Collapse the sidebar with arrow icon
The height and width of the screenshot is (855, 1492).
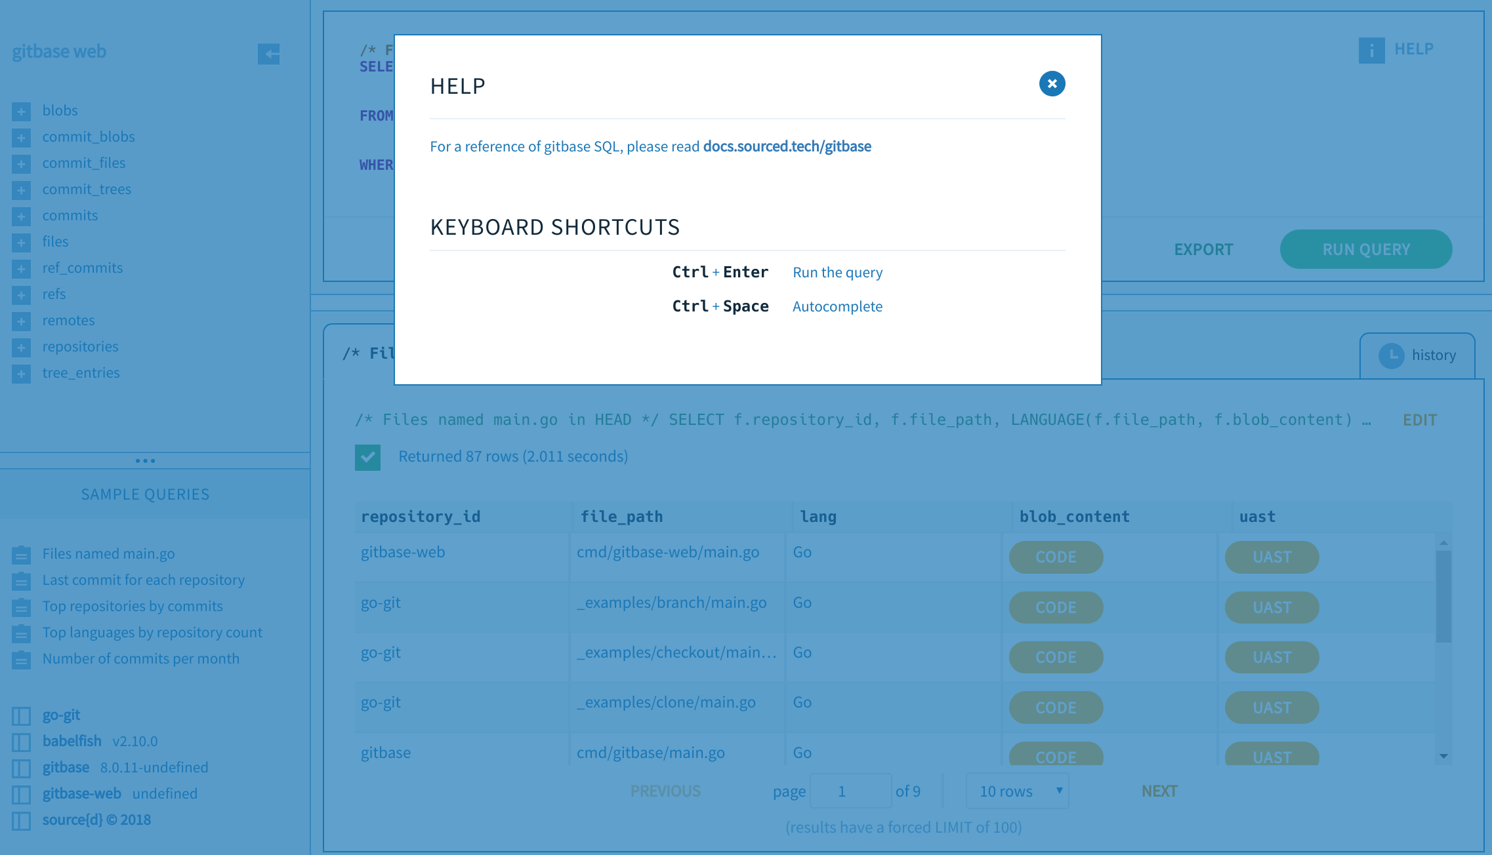click(x=268, y=54)
